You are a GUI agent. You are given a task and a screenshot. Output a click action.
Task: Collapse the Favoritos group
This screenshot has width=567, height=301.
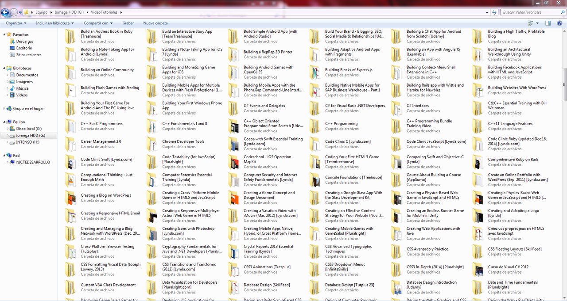pyautogui.click(x=4, y=34)
